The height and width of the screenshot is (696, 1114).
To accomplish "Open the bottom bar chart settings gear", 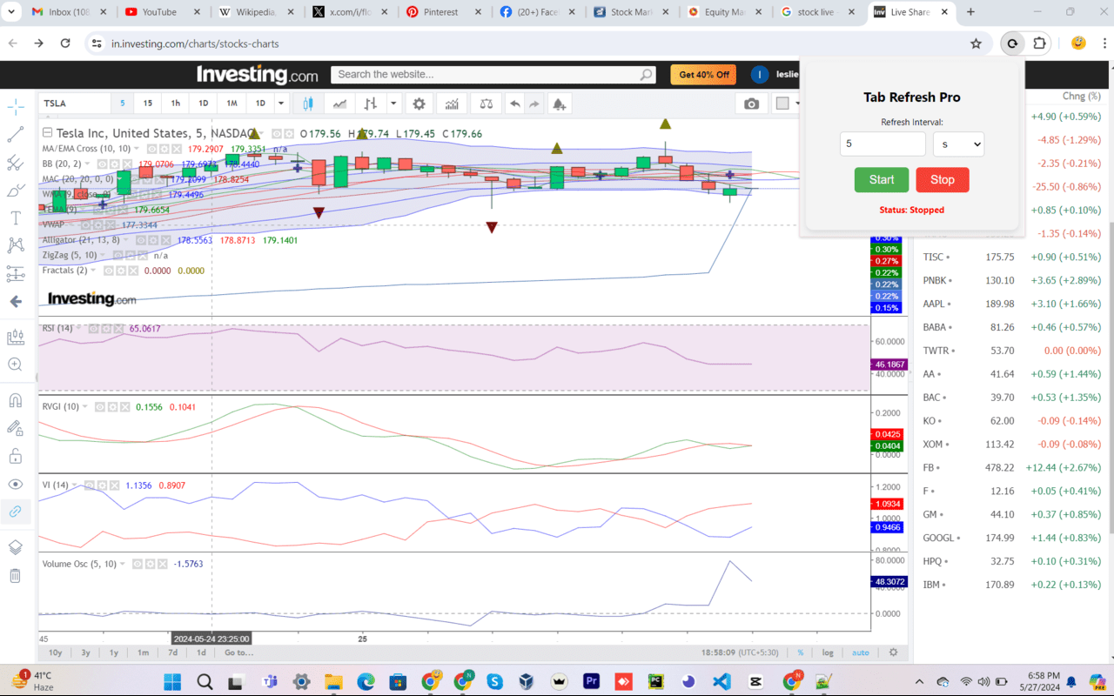I will point(893,652).
